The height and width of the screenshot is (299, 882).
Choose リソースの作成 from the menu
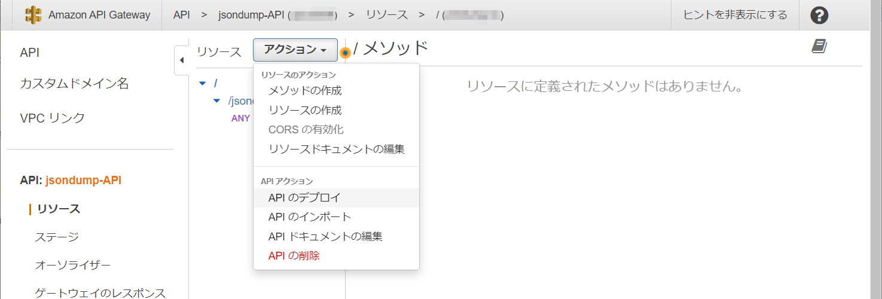point(305,110)
